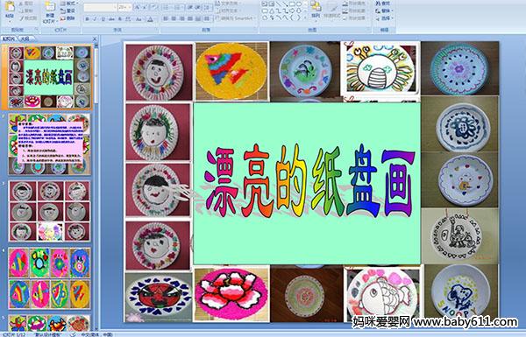Click the Increase Font Size icon

(x=138, y=7)
